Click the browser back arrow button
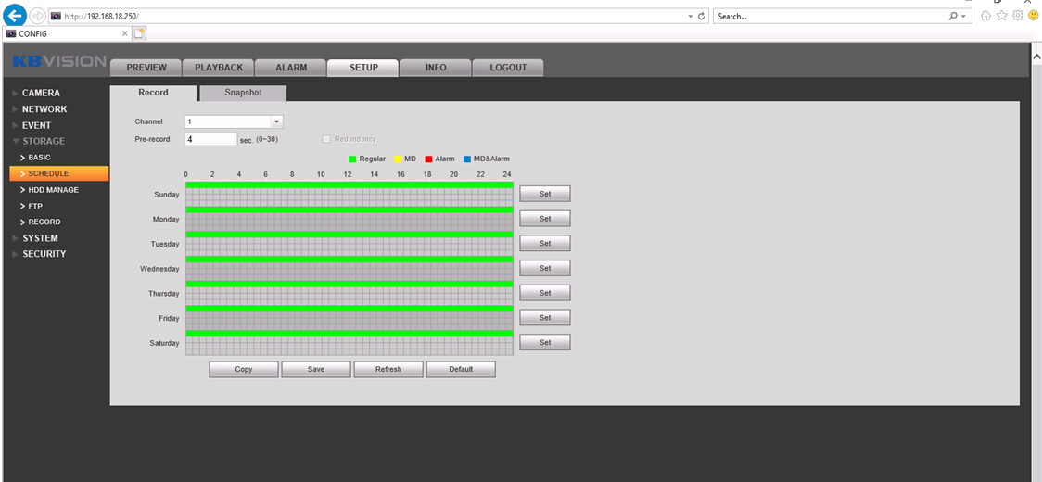The height and width of the screenshot is (482, 1042). [x=15, y=16]
